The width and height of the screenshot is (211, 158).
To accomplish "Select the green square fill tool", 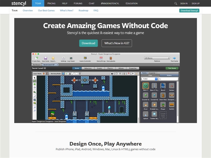I will 35,84.
